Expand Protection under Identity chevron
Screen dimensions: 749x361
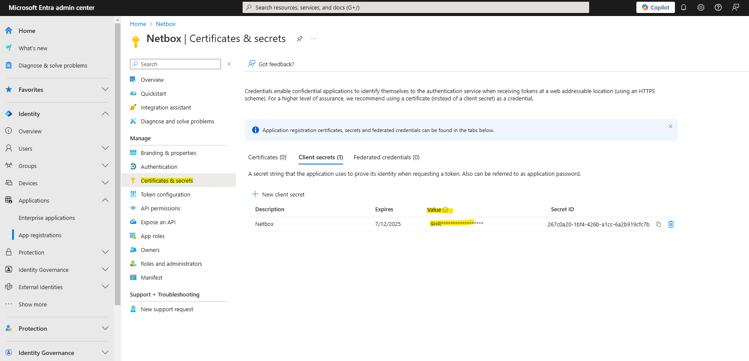pos(105,252)
